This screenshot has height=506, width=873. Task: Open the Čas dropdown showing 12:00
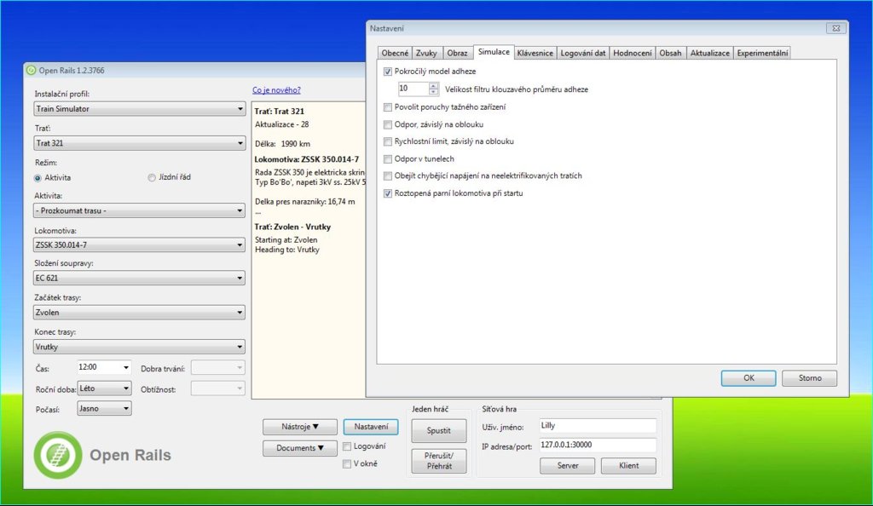[x=104, y=367]
